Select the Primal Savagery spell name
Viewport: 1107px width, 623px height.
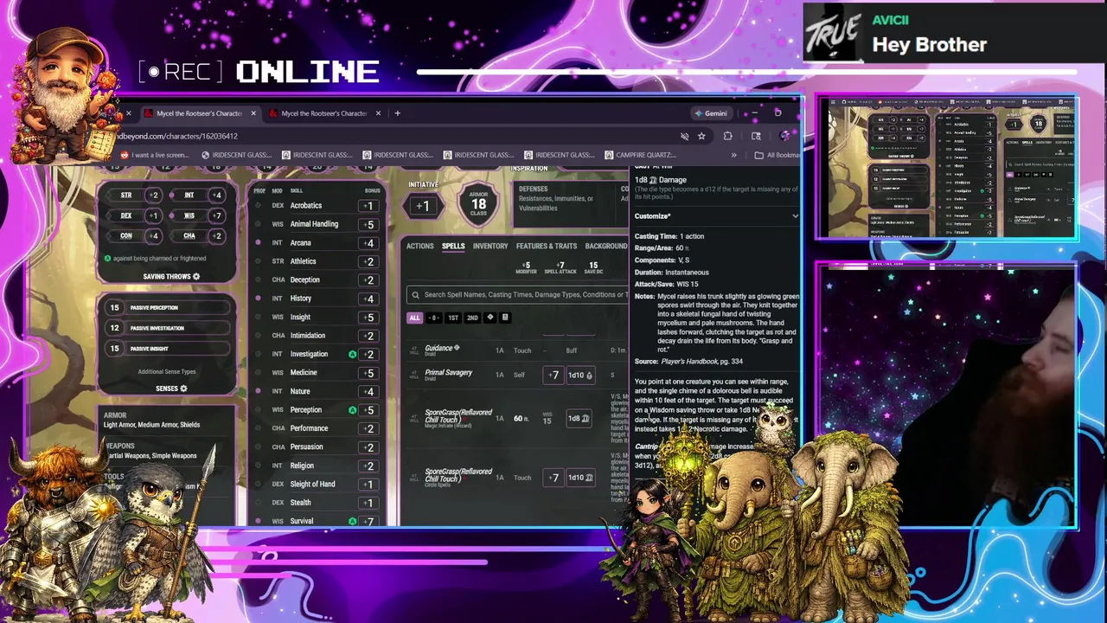point(448,372)
